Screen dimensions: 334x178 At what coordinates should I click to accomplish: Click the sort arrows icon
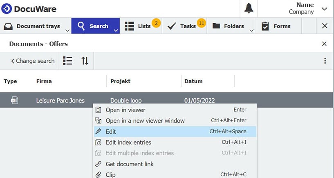coord(85,61)
